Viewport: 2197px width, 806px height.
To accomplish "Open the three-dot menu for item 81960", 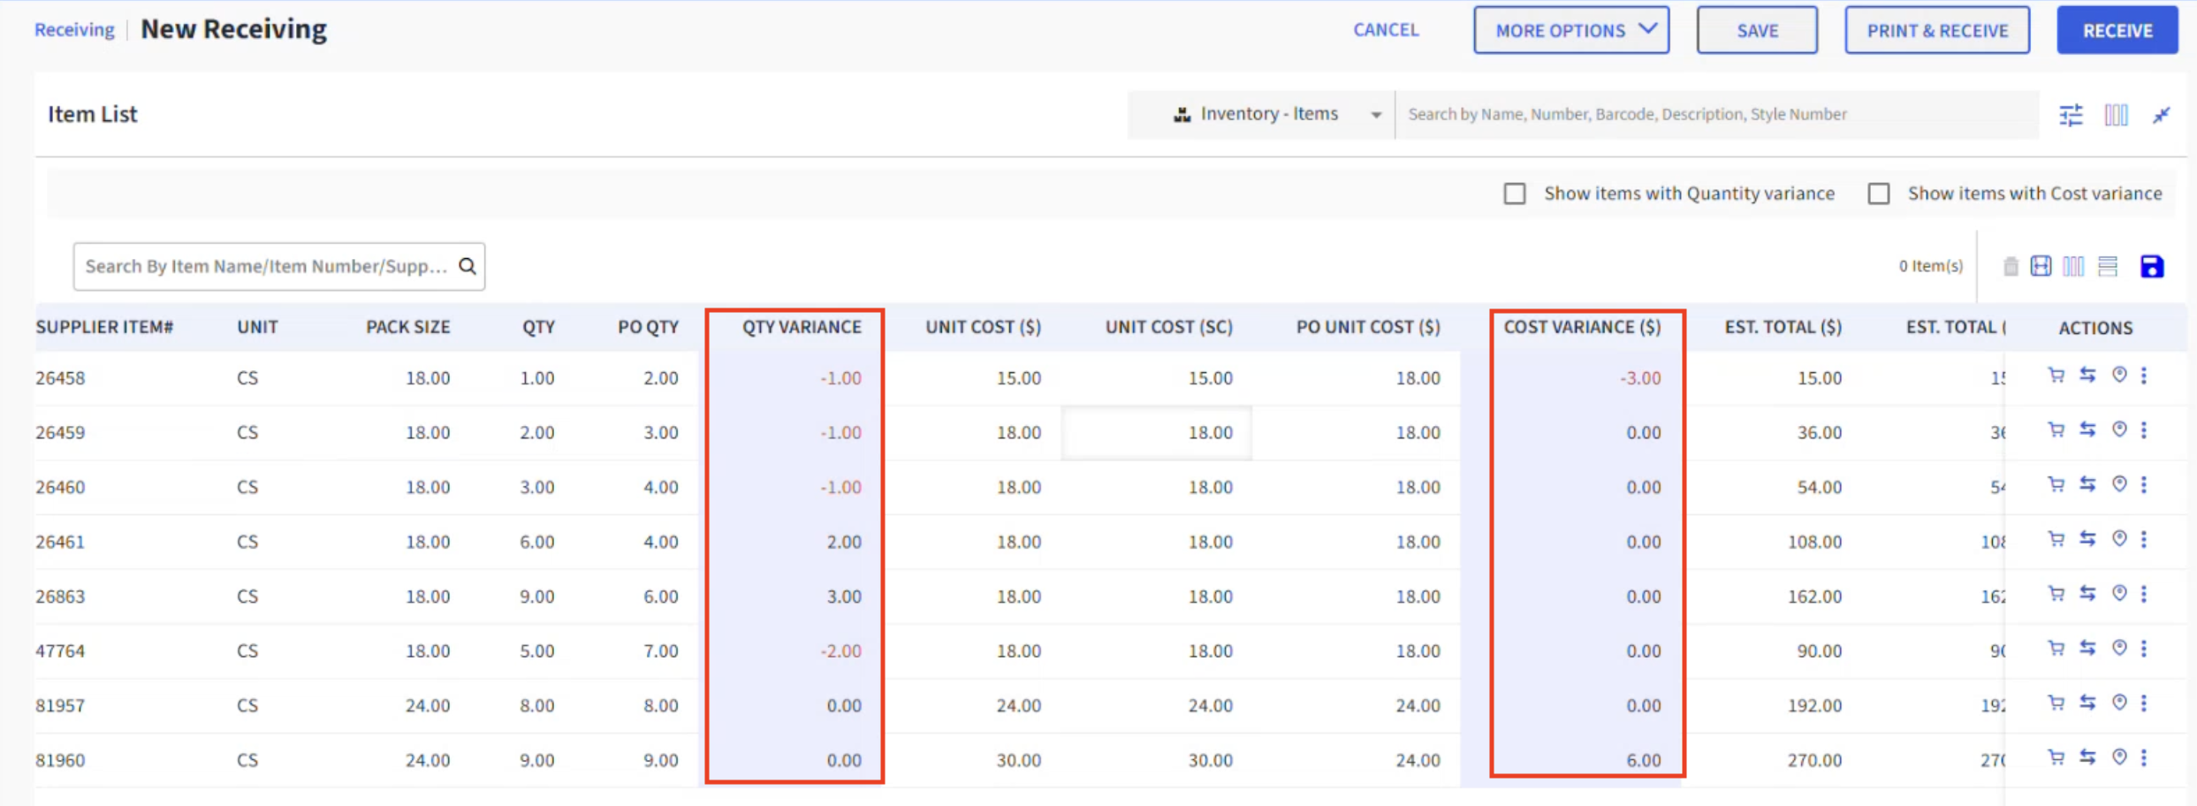I will click(2144, 757).
